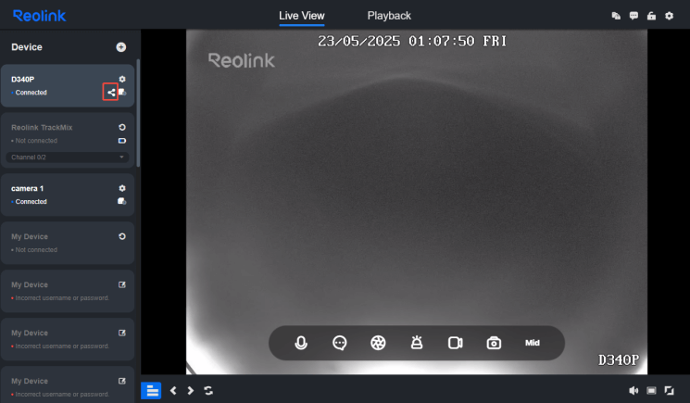
Task: Open the shutter aperture image settings icon
Action: click(x=378, y=343)
